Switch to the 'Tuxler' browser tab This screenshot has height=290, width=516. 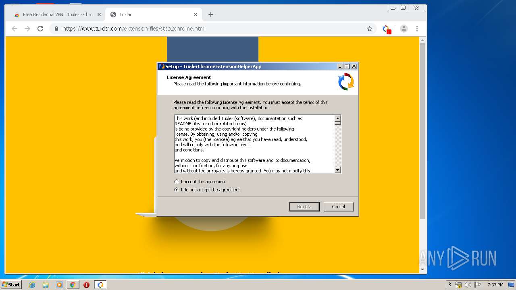click(153, 14)
